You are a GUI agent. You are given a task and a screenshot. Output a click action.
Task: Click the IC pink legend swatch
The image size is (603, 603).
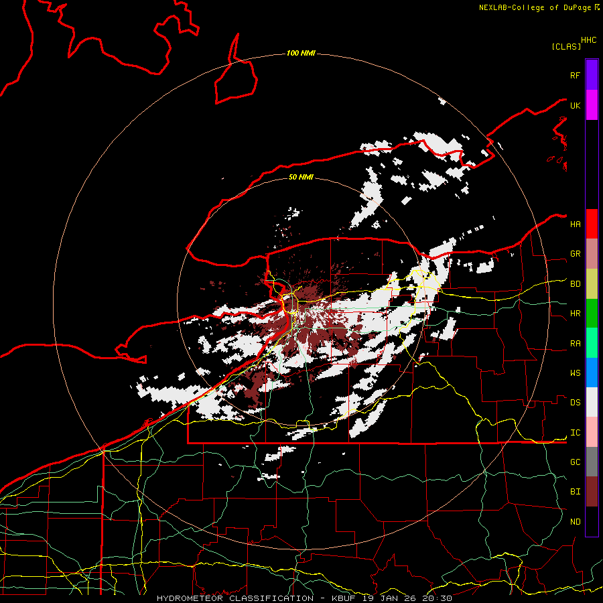[x=592, y=432]
